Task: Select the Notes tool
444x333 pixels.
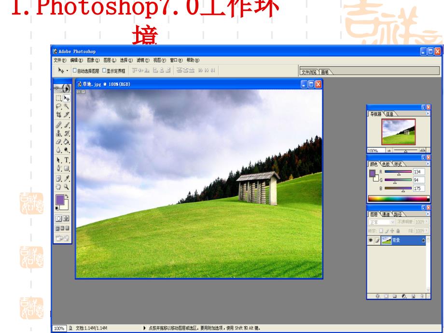Action: [x=58, y=179]
